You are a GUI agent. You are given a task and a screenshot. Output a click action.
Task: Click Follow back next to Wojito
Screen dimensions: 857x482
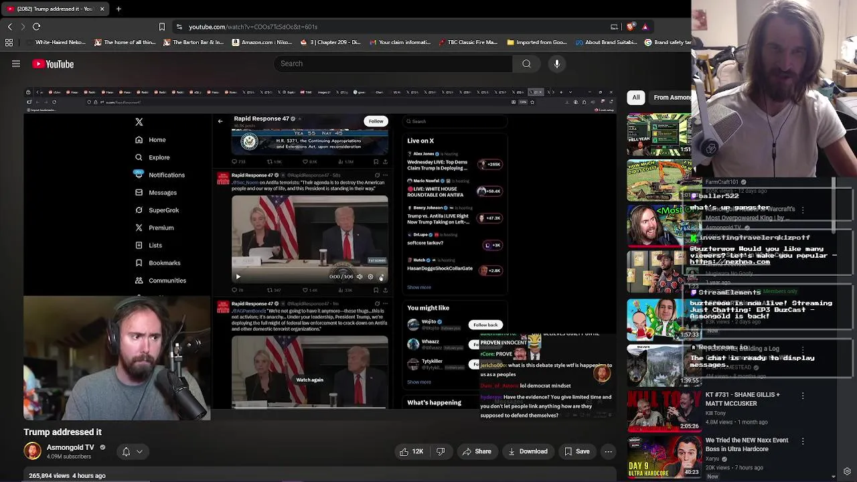point(485,325)
